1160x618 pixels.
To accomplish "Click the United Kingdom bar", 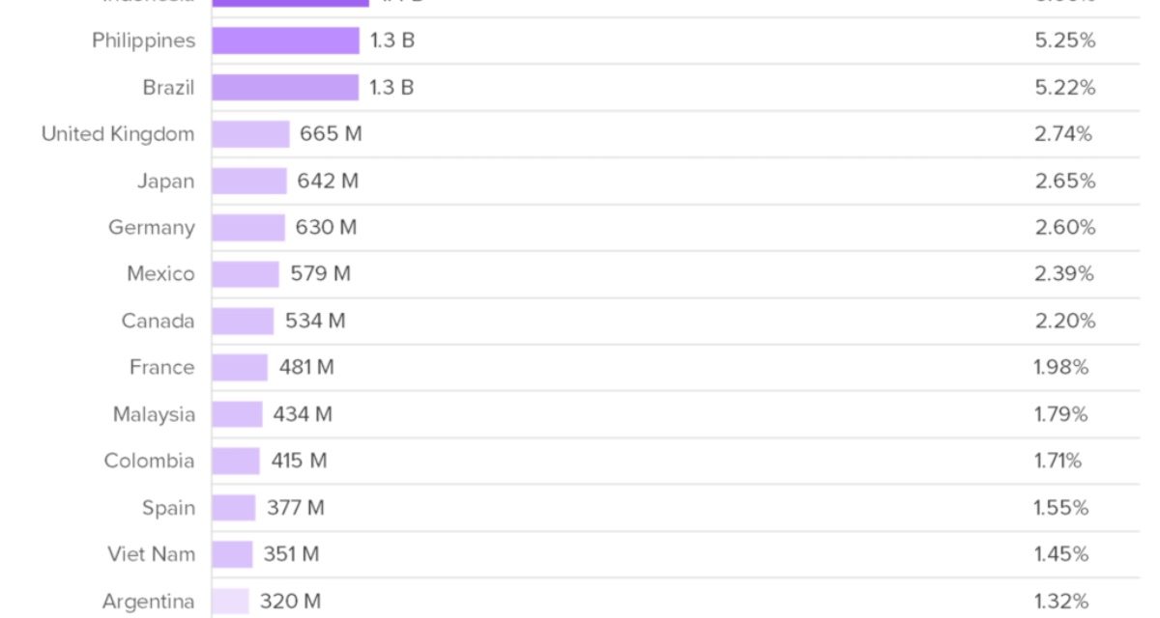I will pos(250,134).
